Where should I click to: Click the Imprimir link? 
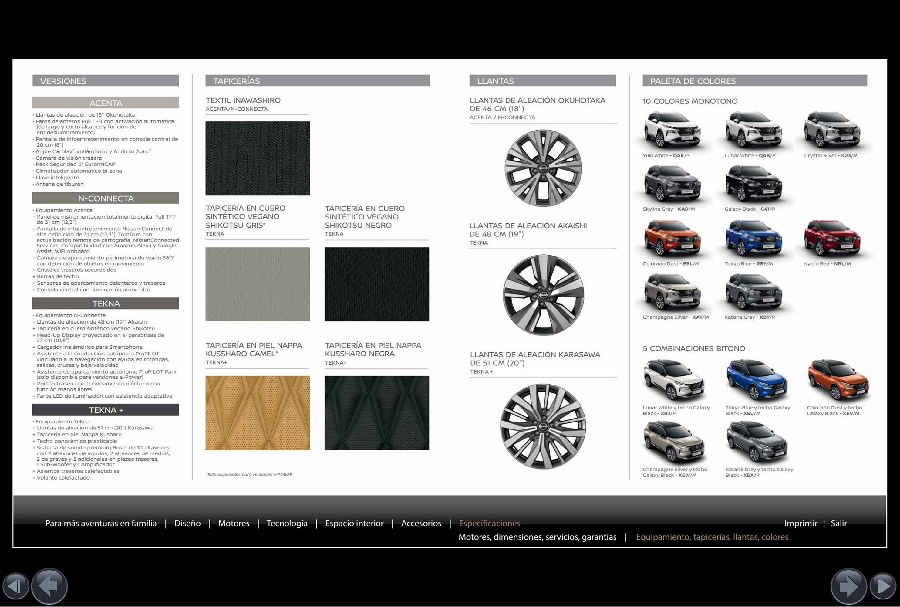(x=801, y=523)
